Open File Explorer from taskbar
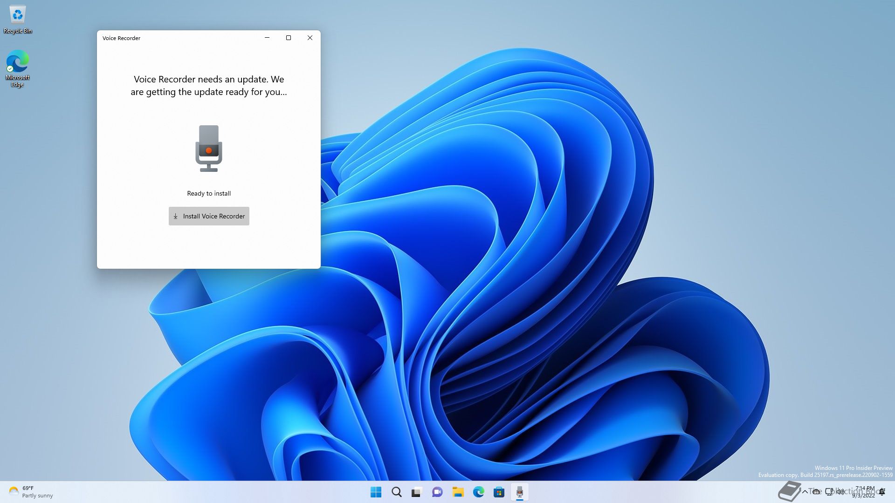Image resolution: width=895 pixels, height=503 pixels. [x=458, y=492]
